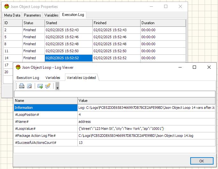Select execution log row with ID 5
218x169 pixels.
click(x=94, y=37)
